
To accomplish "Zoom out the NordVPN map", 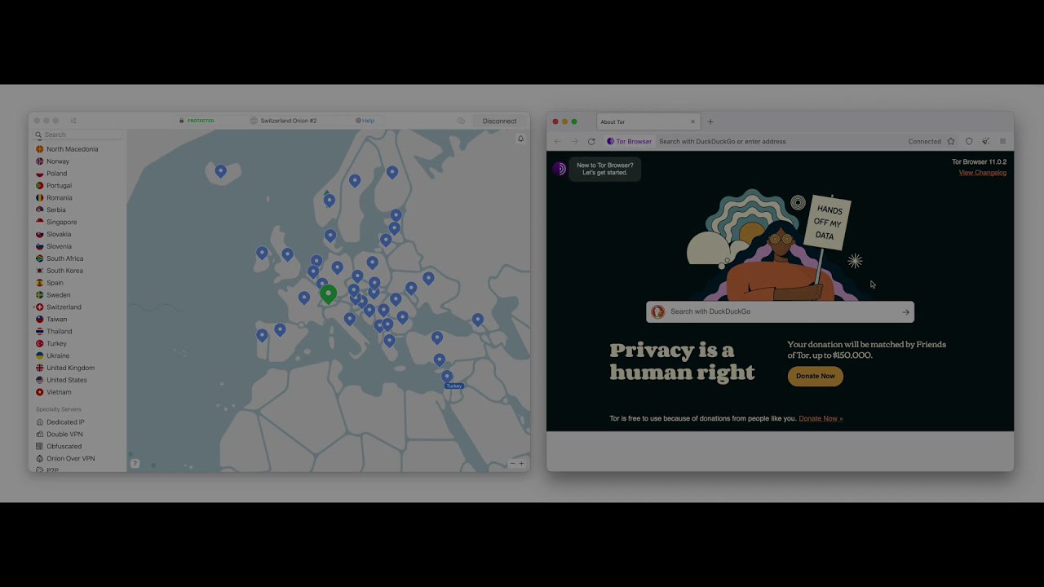I will [x=512, y=464].
